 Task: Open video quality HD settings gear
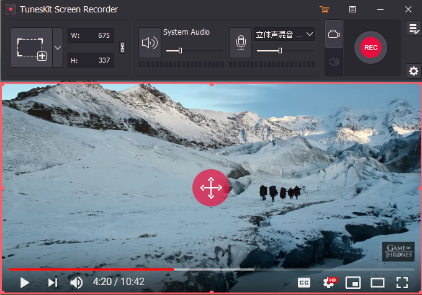click(x=330, y=283)
